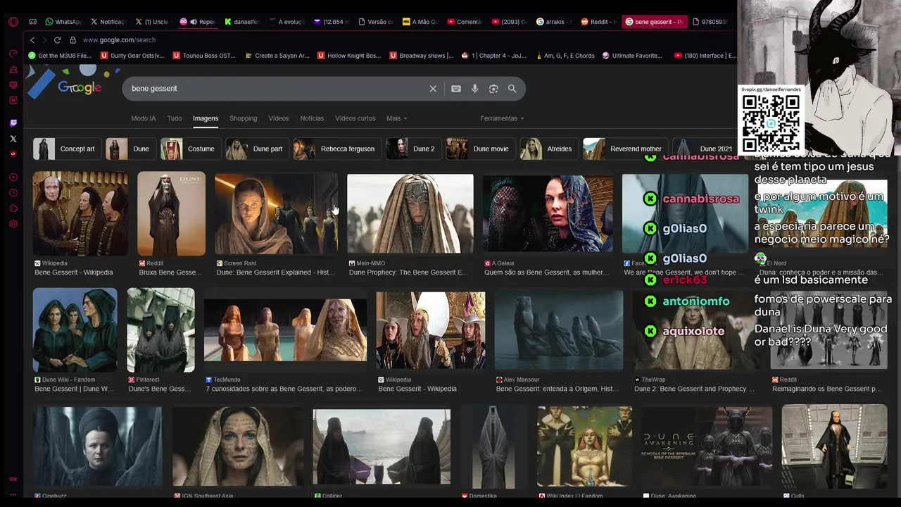Open the Guilty Gear Osts bookmark
This screenshot has width=901, height=507.
(x=132, y=56)
